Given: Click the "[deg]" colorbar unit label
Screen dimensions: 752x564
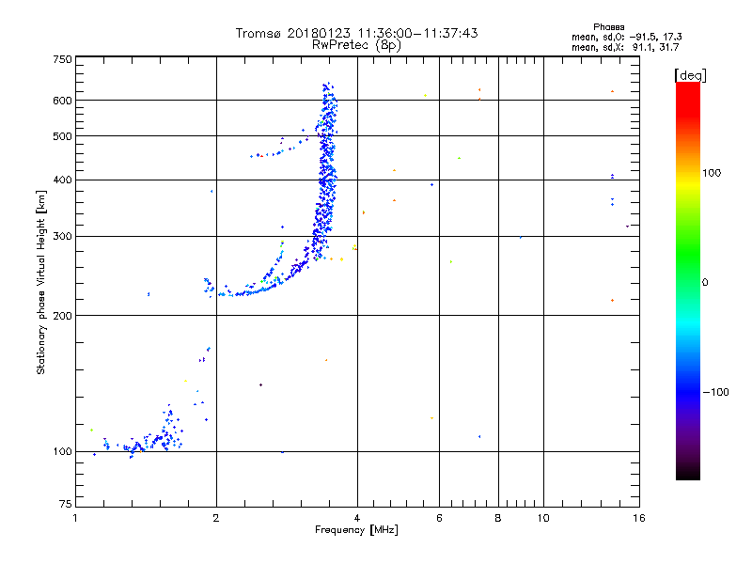Looking at the screenshot, I should coord(690,75).
